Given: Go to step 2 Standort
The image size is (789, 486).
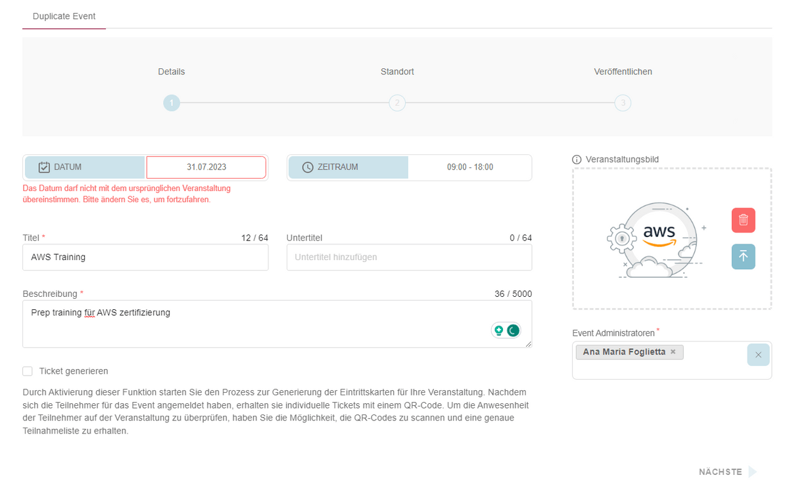Looking at the screenshot, I should (397, 103).
